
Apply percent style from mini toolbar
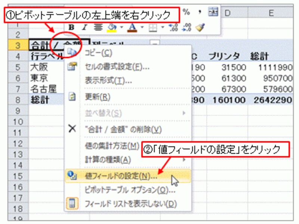tap(186, 12)
